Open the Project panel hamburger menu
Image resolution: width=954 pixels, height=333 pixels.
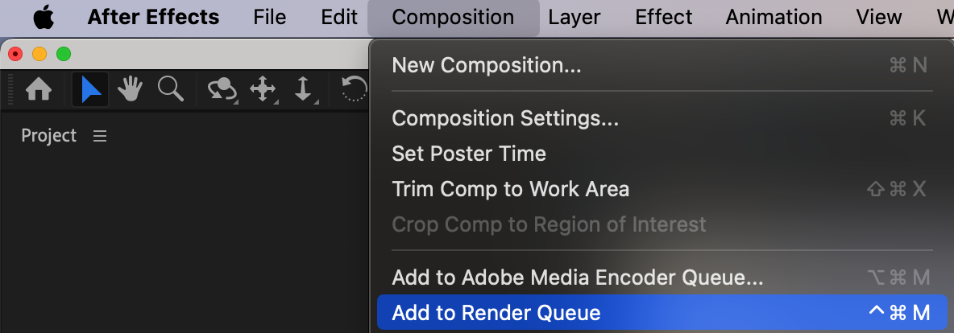point(100,136)
